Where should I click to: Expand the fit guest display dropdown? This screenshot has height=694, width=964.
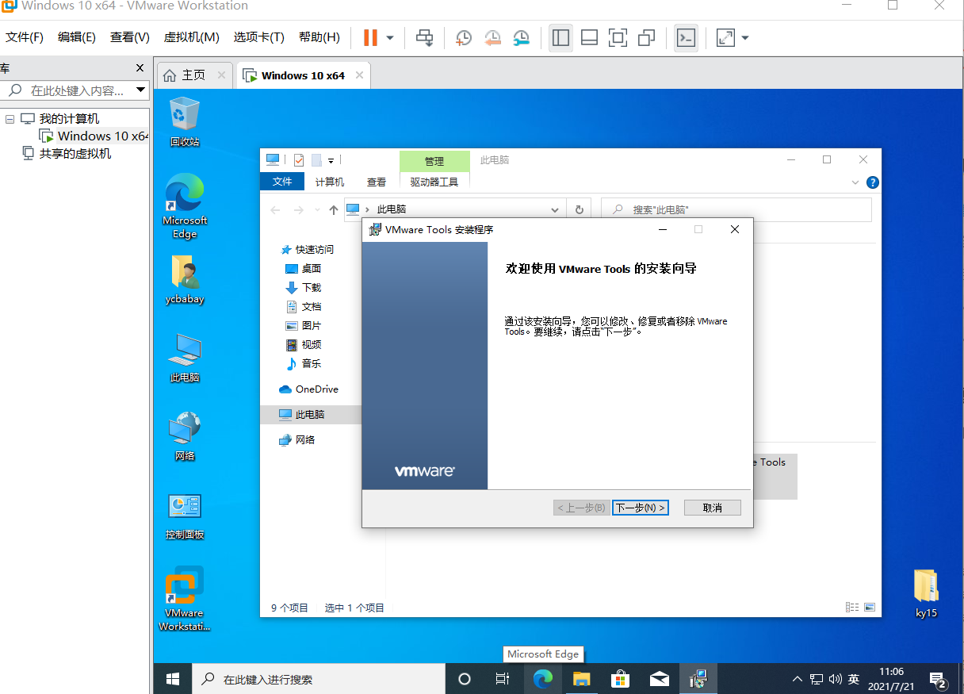click(744, 37)
